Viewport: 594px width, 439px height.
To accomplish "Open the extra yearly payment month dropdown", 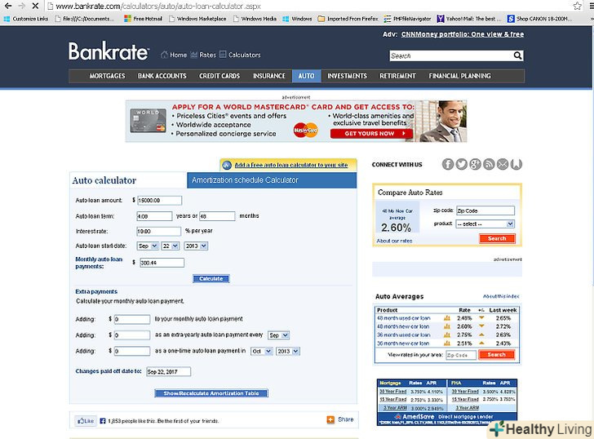I will click(x=278, y=335).
